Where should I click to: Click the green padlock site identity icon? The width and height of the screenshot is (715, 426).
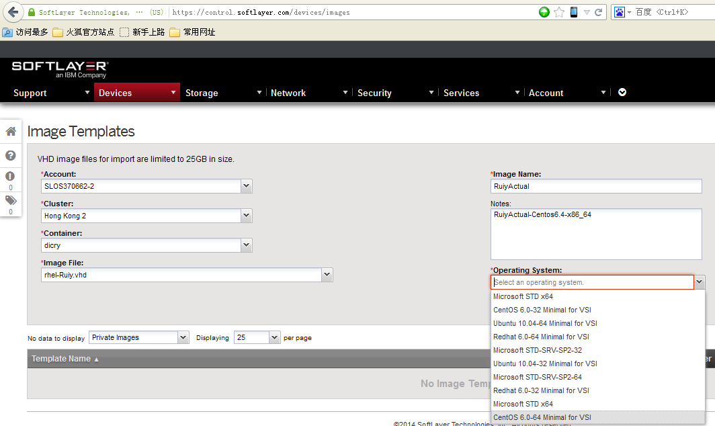(x=32, y=12)
